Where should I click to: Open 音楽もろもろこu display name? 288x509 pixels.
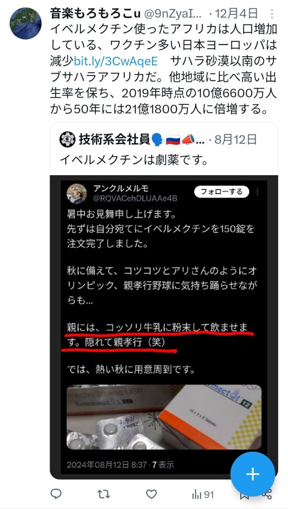click(x=96, y=13)
